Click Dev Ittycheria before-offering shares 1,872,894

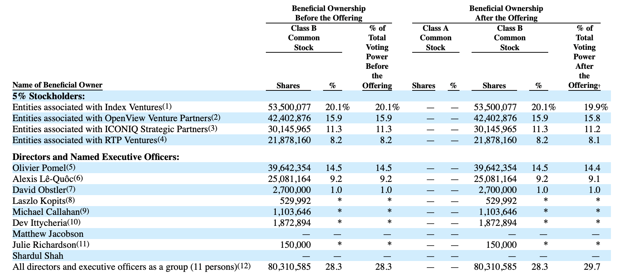pos(292,223)
